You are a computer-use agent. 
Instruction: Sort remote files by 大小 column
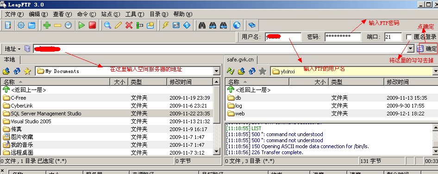click(x=308, y=82)
